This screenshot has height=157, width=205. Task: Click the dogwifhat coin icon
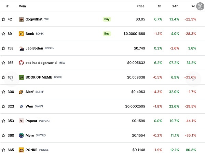21,19
